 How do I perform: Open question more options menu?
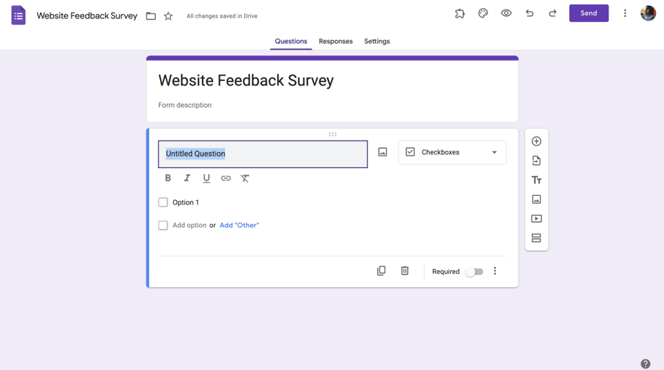(x=495, y=271)
